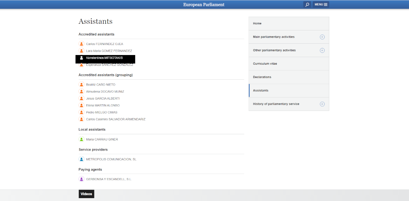Click the Videos tab label

pyautogui.click(x=86, y=194)
